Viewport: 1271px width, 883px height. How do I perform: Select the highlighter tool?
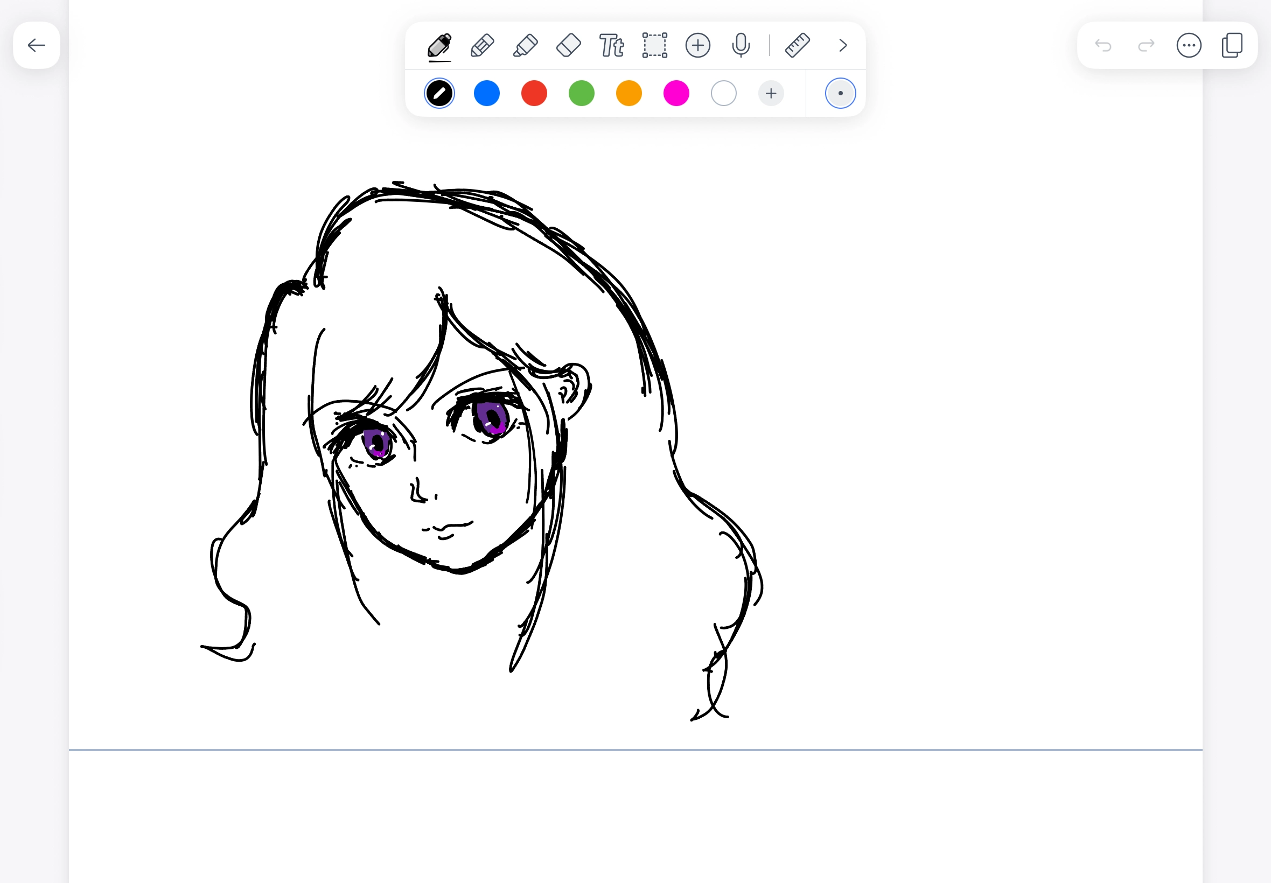tap(526, 45)
